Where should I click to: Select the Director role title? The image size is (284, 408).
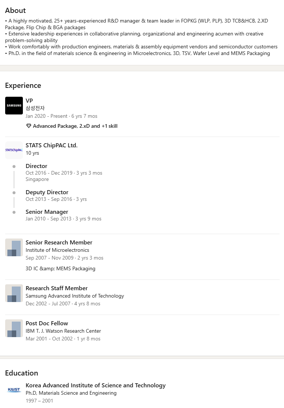point(37,166)
